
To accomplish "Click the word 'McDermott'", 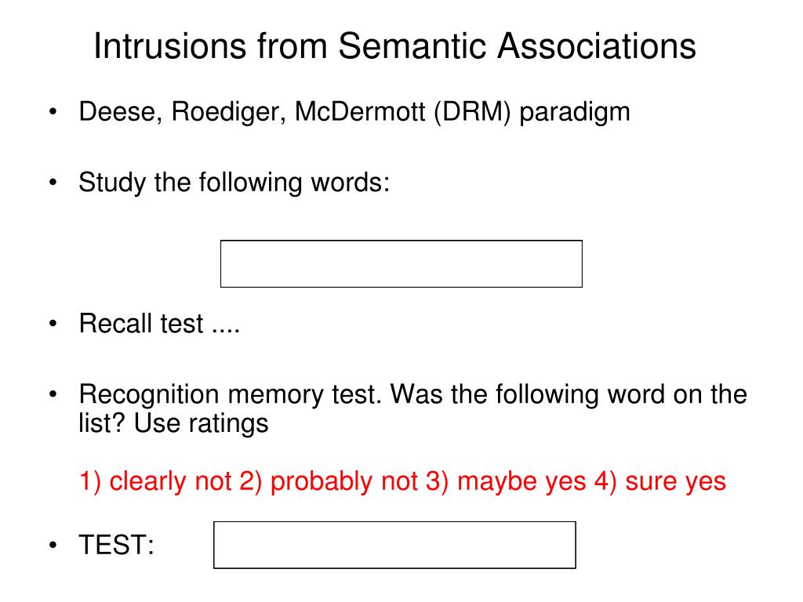I will click(359, 111).
